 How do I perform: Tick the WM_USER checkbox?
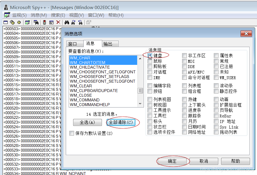coord(216,77)
